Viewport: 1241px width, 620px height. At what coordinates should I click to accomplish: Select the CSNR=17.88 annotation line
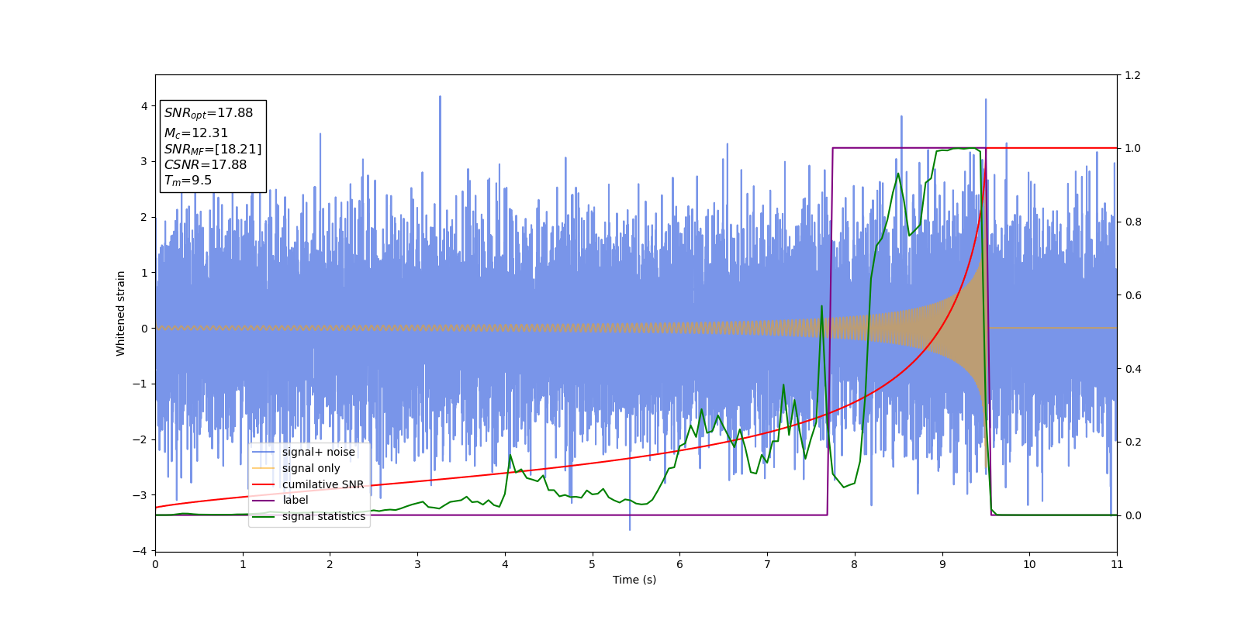click(x=206, y=165)
